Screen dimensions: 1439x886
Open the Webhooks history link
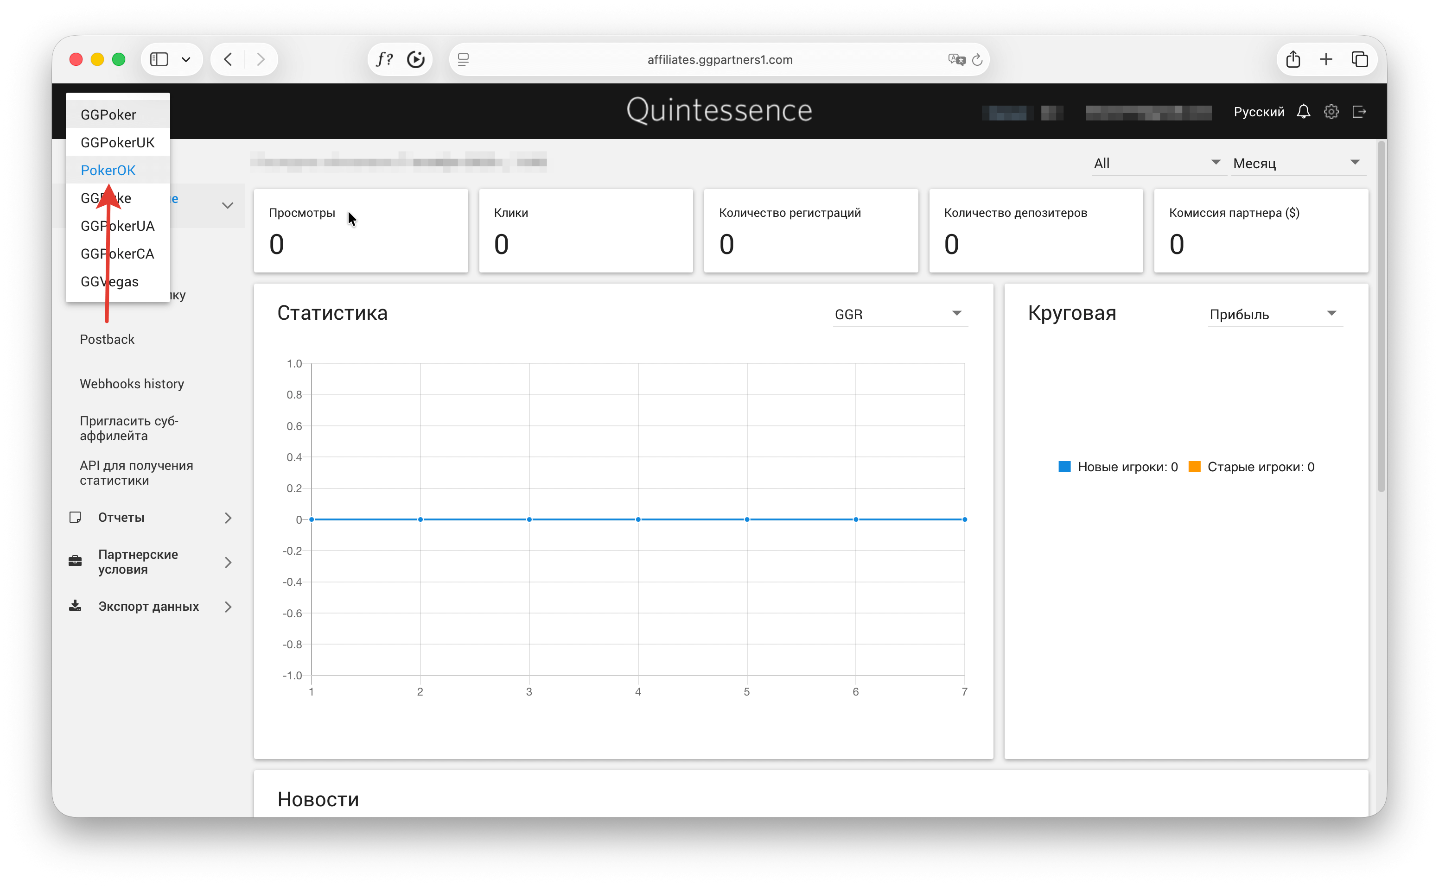coord(132,384)
